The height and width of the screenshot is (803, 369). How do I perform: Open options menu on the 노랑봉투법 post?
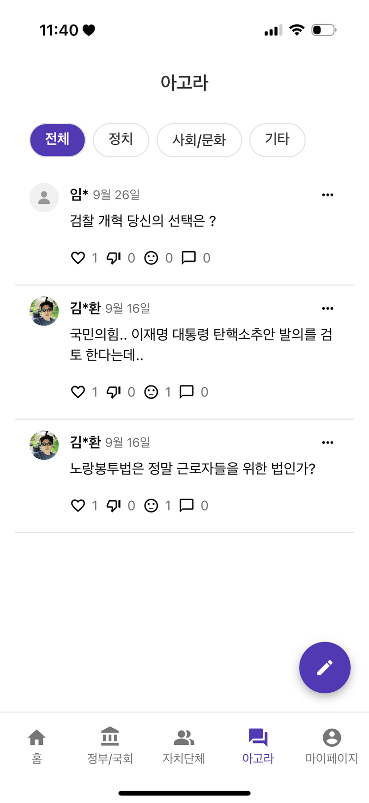pos(328,442)
